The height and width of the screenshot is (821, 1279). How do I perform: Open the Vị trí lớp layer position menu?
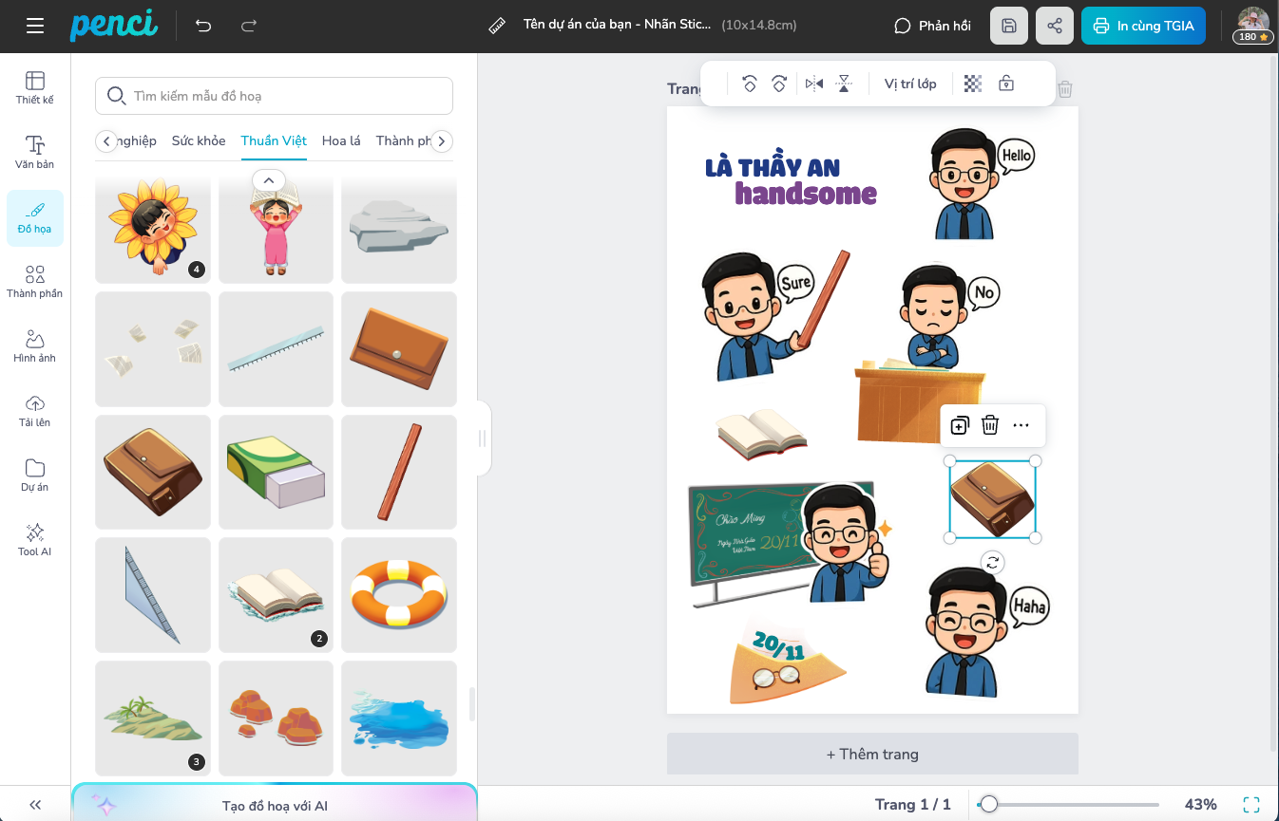pos(910,84)
